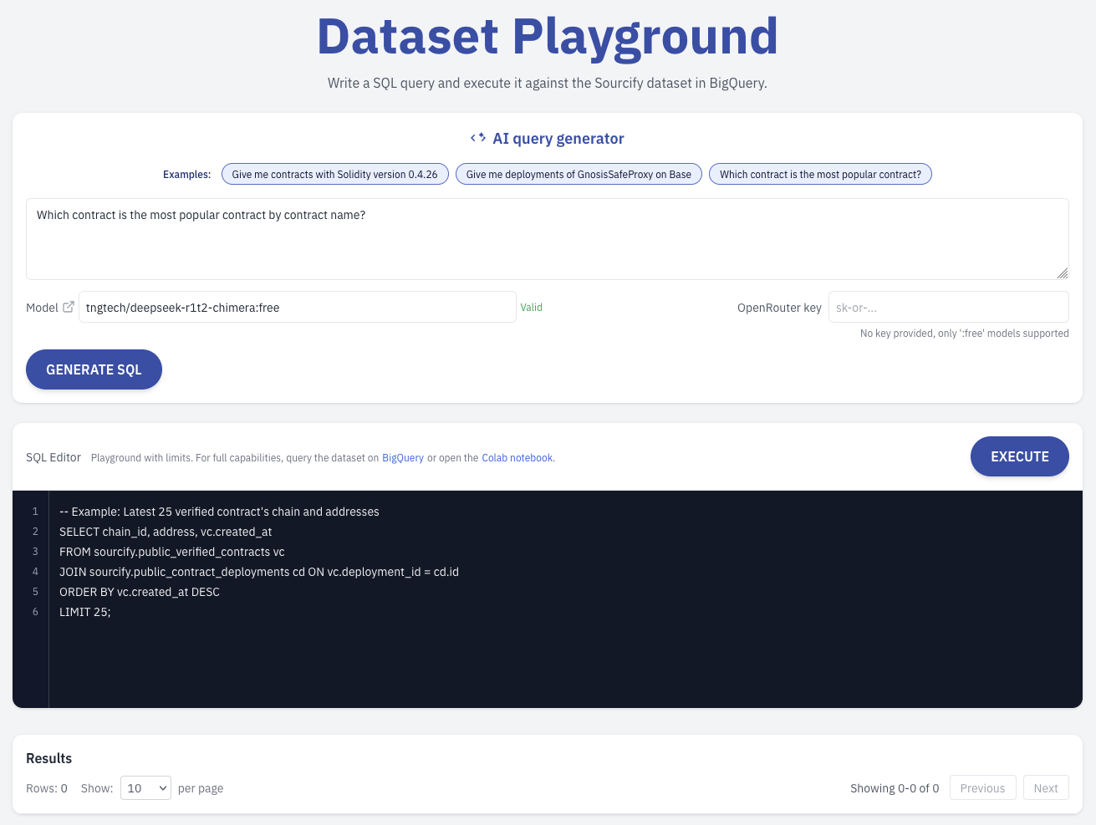Click line number 1 in the editor gutter

pyautogui.click(x=35, y=511)
